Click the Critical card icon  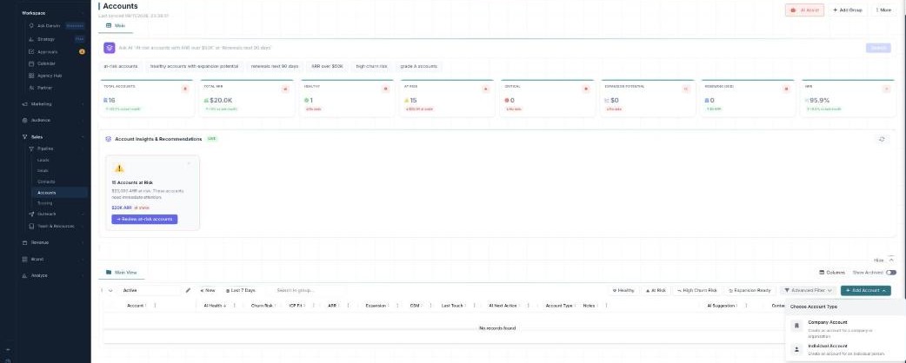click(586, 89)
